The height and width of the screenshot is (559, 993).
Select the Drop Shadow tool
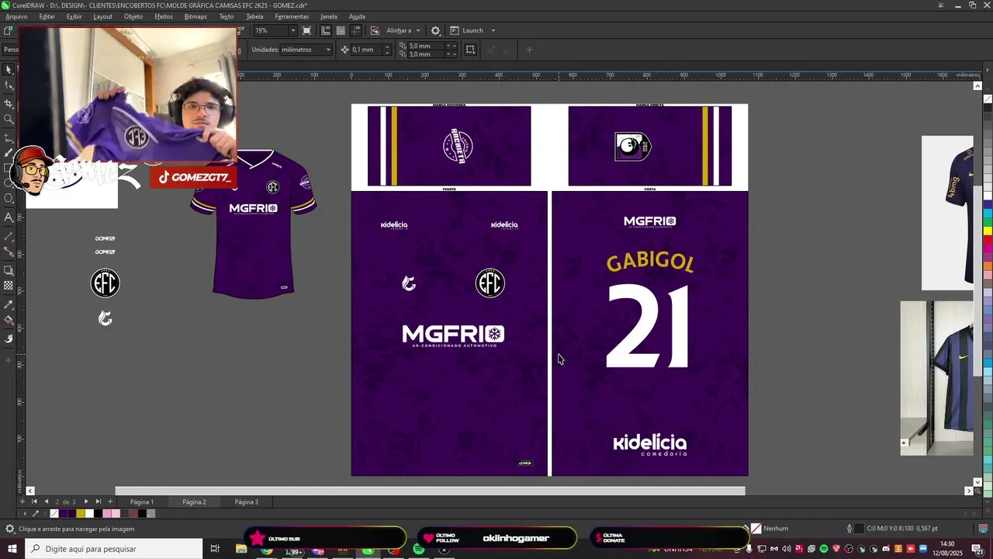[x=9, y=270]
